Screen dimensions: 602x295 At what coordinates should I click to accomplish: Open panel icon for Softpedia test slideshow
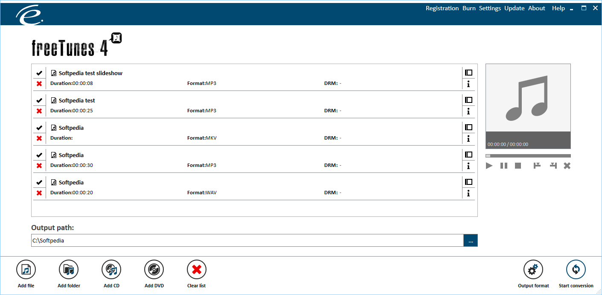click(x=468, y=73)
